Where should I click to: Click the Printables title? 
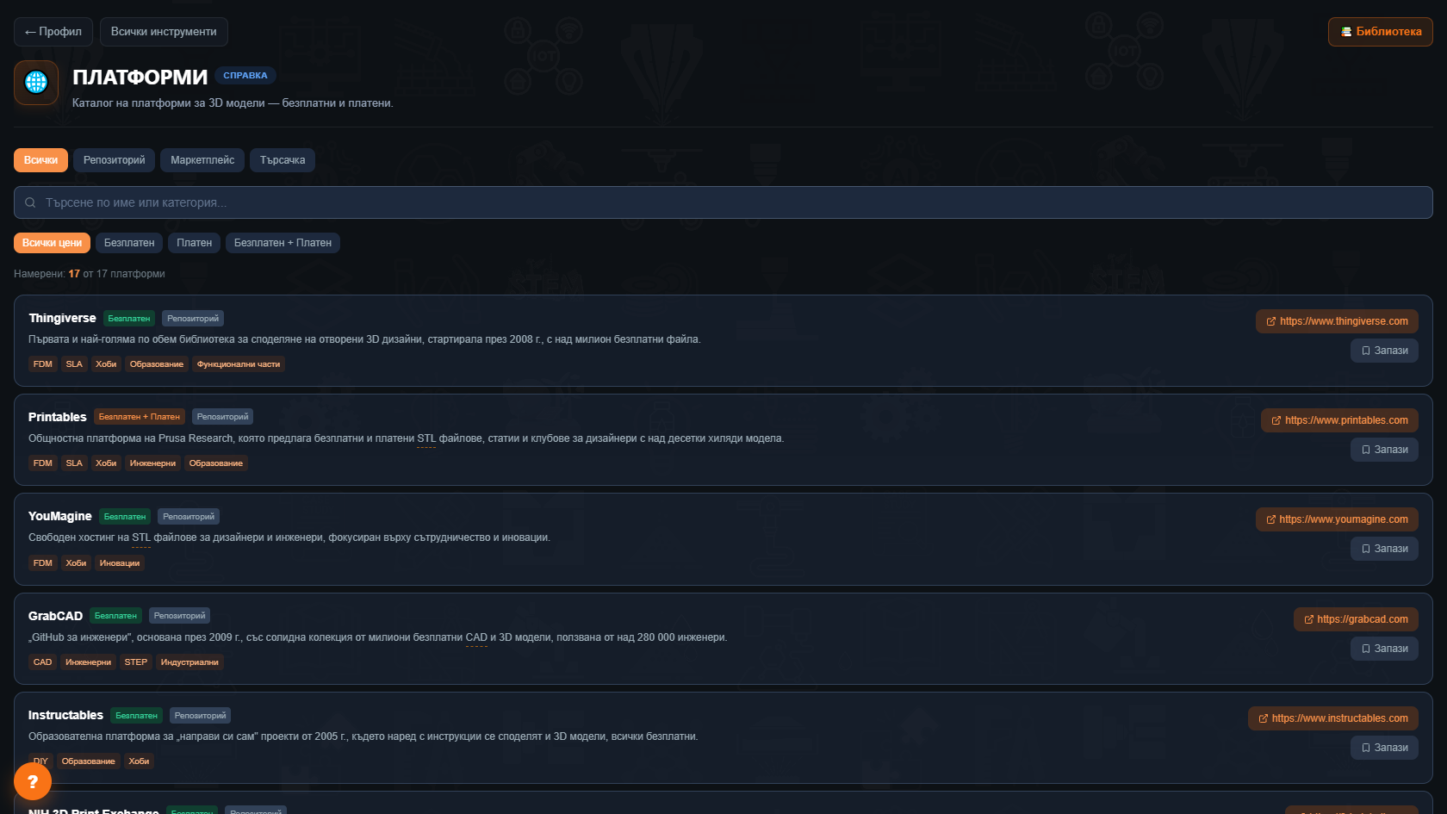pos(58,417)
